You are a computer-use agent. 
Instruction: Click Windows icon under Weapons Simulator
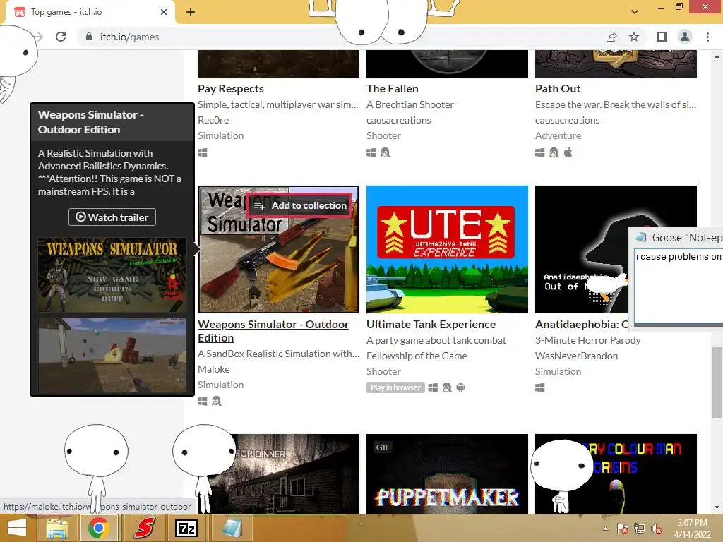tap(203, 402)
